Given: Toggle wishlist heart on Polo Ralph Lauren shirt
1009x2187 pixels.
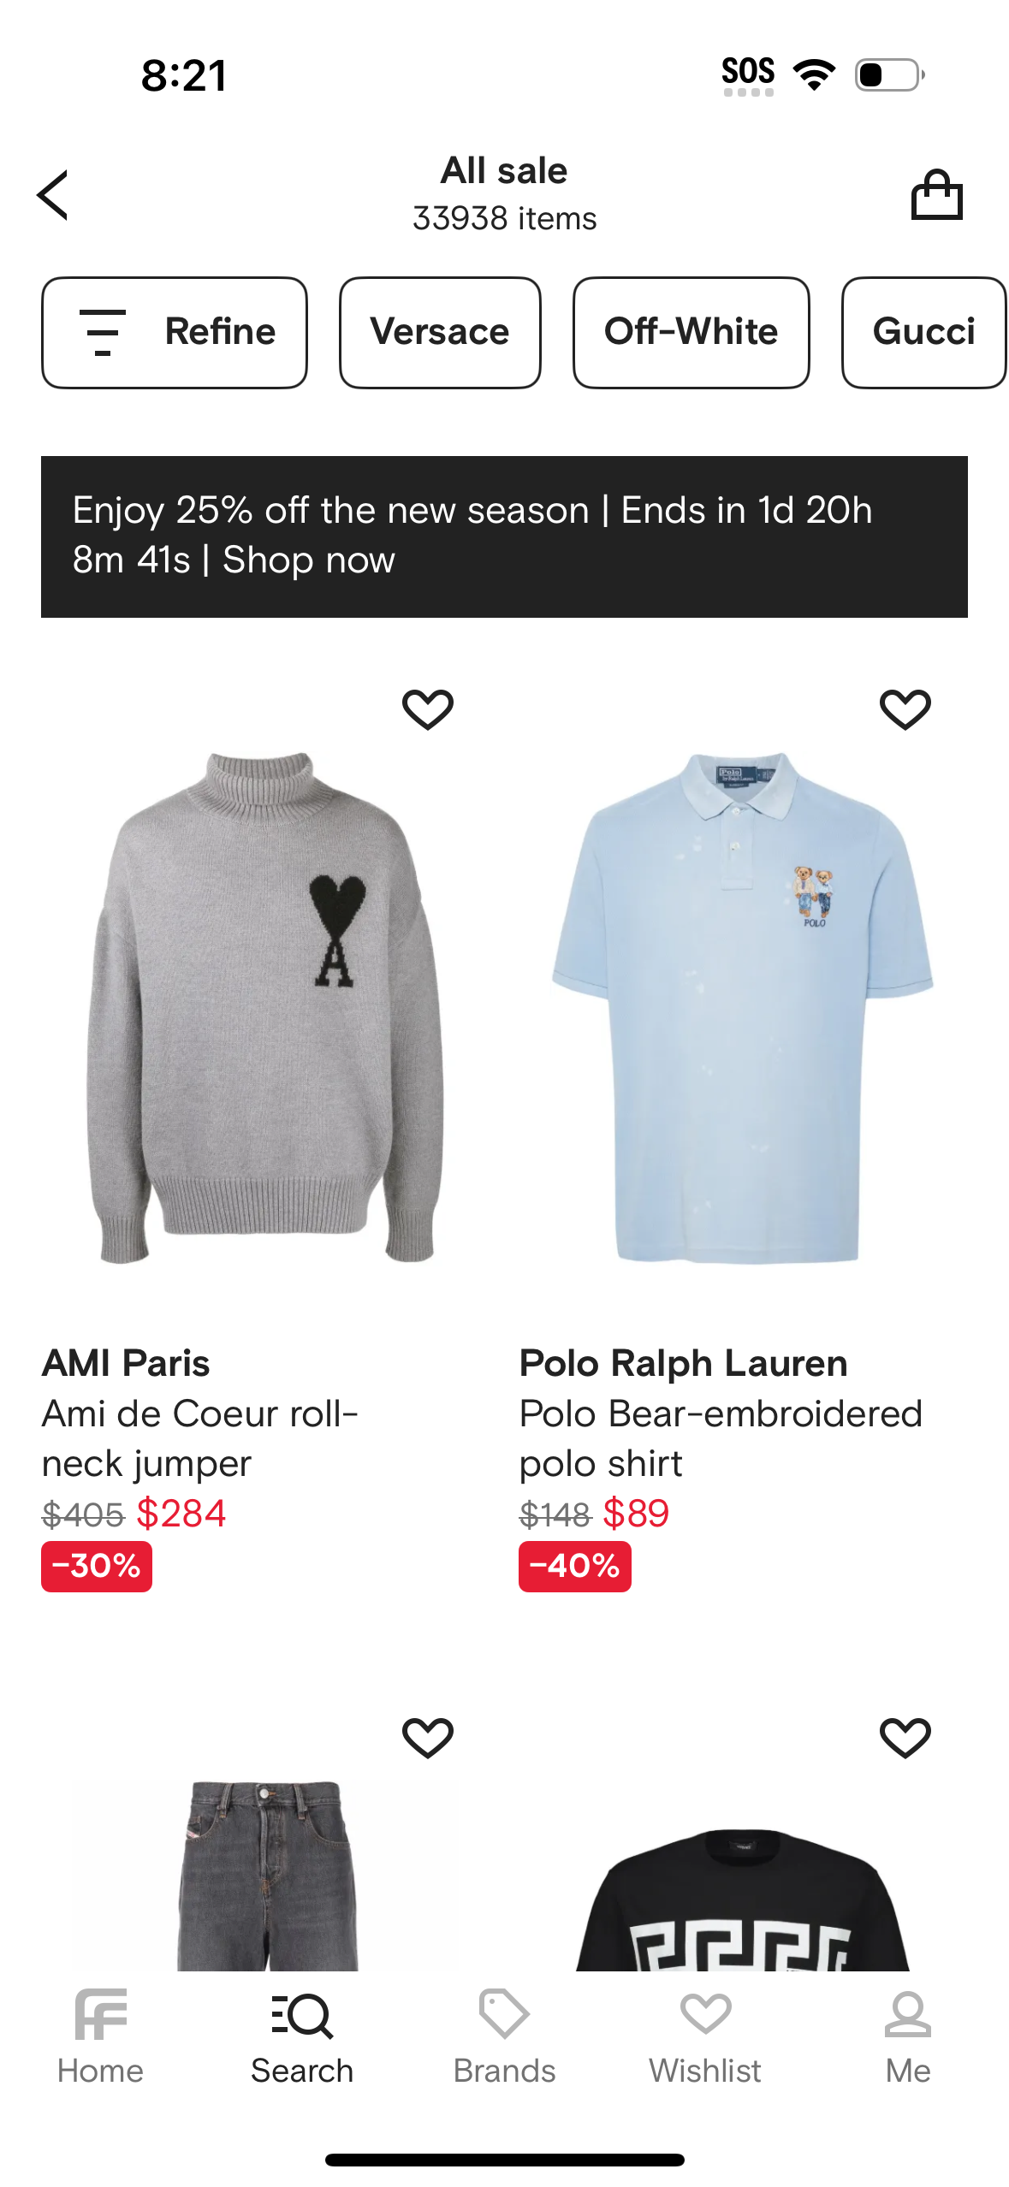Looking at the screenshot, I should [905, 709].
